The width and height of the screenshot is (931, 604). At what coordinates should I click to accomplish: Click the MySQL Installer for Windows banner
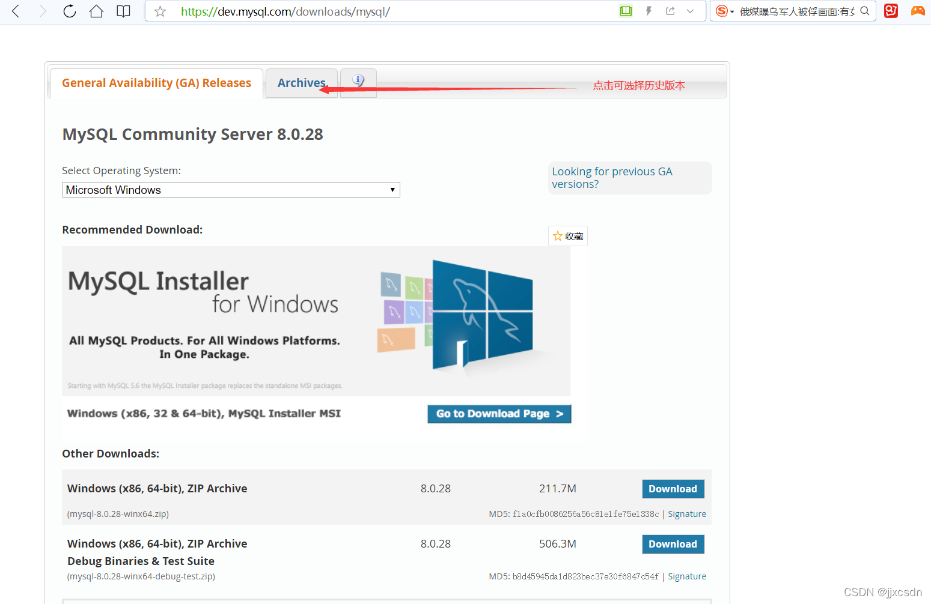pyautogui.click(x=316, y=321)
